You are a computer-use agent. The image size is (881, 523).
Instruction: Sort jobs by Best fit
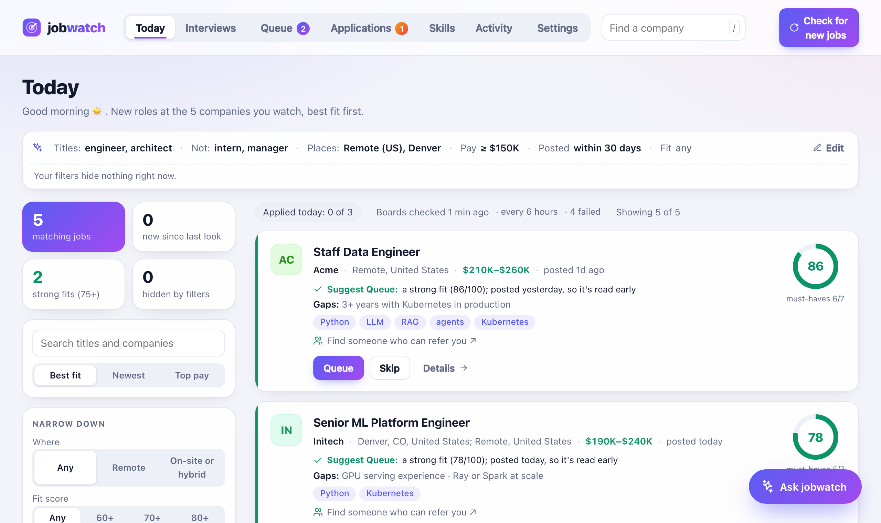click(x=65, y=375)
